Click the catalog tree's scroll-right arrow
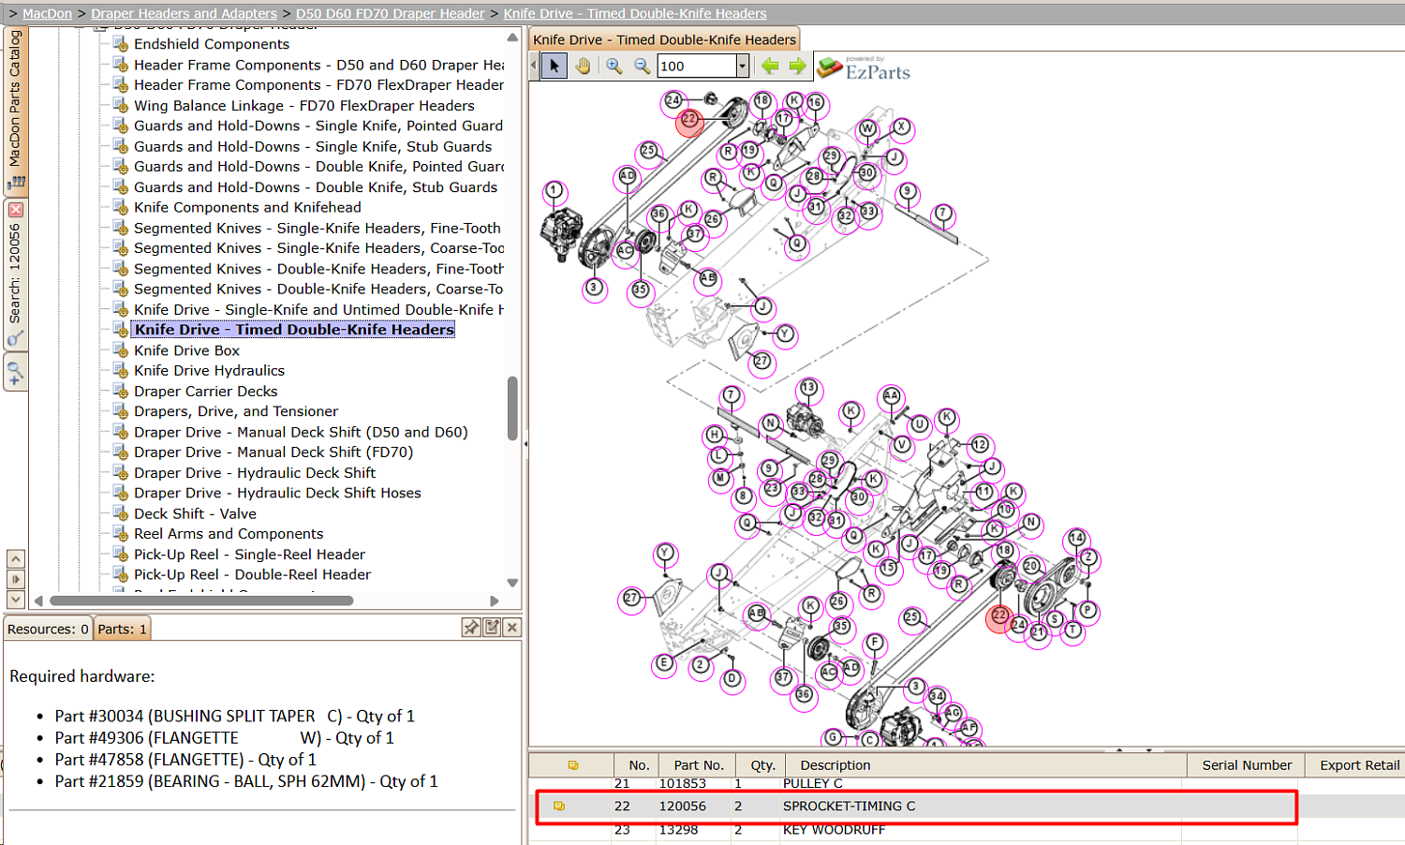 [495, 600]
